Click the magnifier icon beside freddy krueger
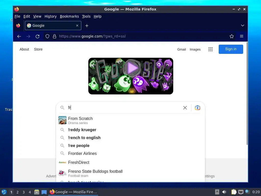 (x=62, y=130)
